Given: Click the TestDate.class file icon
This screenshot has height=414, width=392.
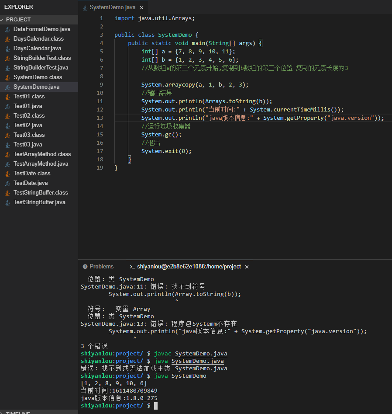Looking at the screenshot, I should tap(8, 174).
